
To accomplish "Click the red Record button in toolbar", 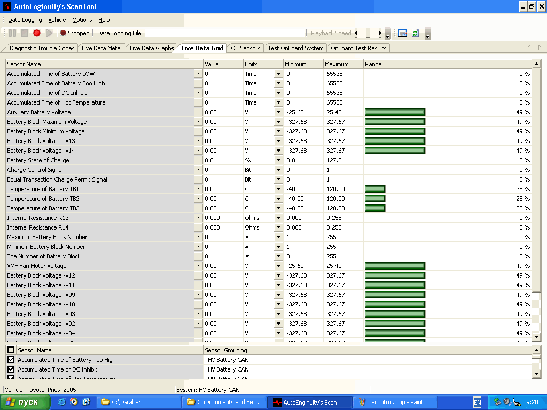I will tap(37, 33).
